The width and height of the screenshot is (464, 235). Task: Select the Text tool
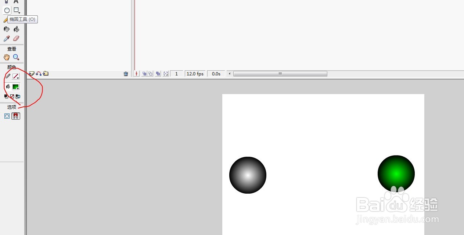click(x=16, y=1)
